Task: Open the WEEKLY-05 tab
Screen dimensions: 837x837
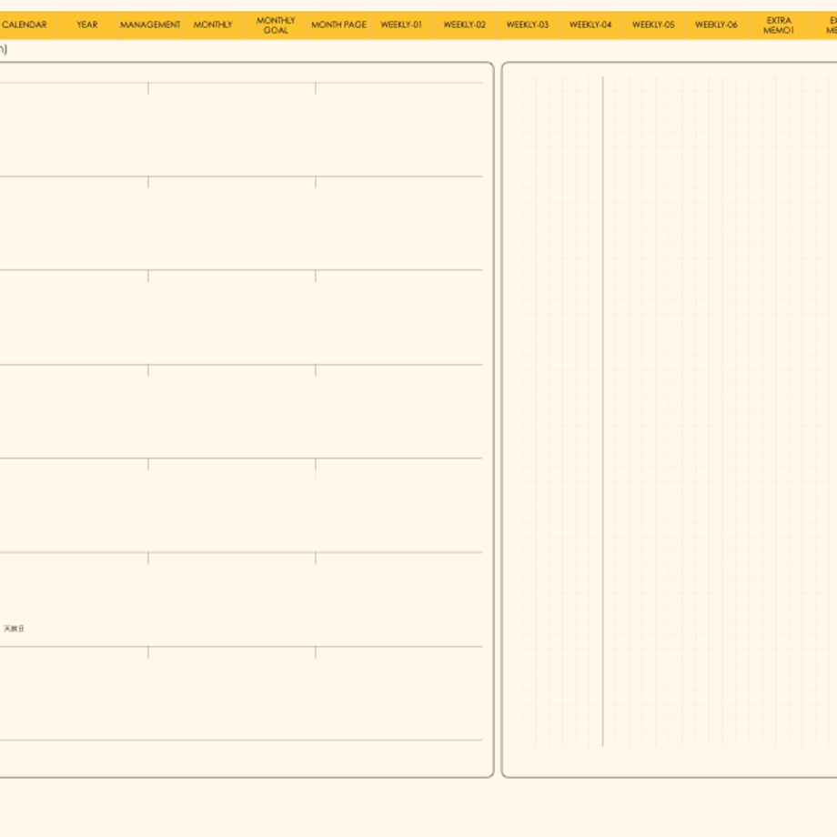Action: pyautogui.click(x=653, y=25)
